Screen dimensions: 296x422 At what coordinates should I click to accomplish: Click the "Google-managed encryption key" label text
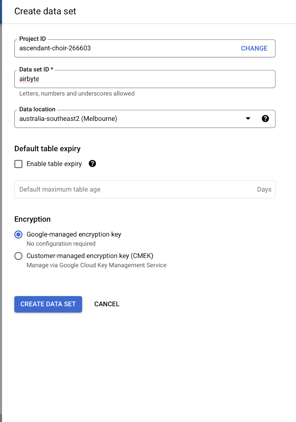pos(74,234)
